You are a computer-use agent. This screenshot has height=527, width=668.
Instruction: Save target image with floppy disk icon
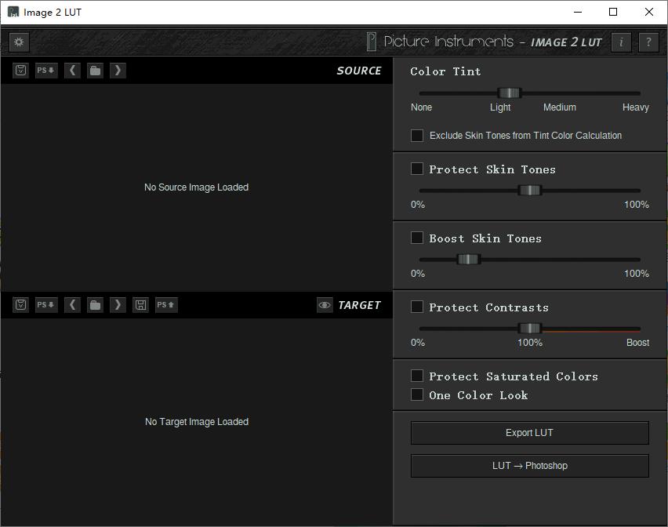click(140, 304)
